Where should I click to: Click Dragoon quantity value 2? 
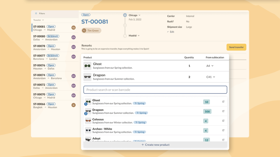point(189,77)
